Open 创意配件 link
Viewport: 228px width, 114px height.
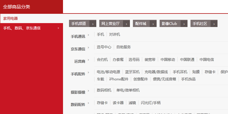pyautogui.click(x=141, y=79)
